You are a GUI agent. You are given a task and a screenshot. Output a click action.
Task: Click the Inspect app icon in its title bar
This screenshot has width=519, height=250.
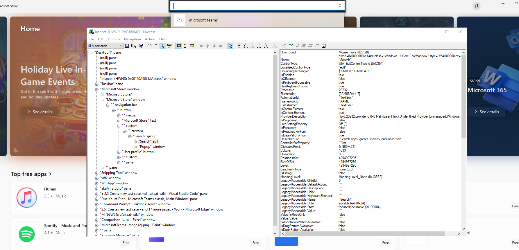coord(91,32)
